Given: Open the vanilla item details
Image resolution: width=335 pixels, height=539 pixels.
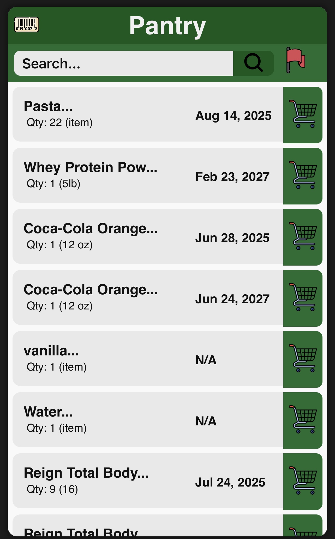Looking at the screenshot, I should 104,359.
